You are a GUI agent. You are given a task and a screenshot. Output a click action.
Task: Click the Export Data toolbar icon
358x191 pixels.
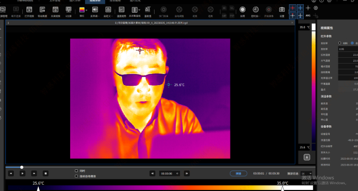pos(42,10)
